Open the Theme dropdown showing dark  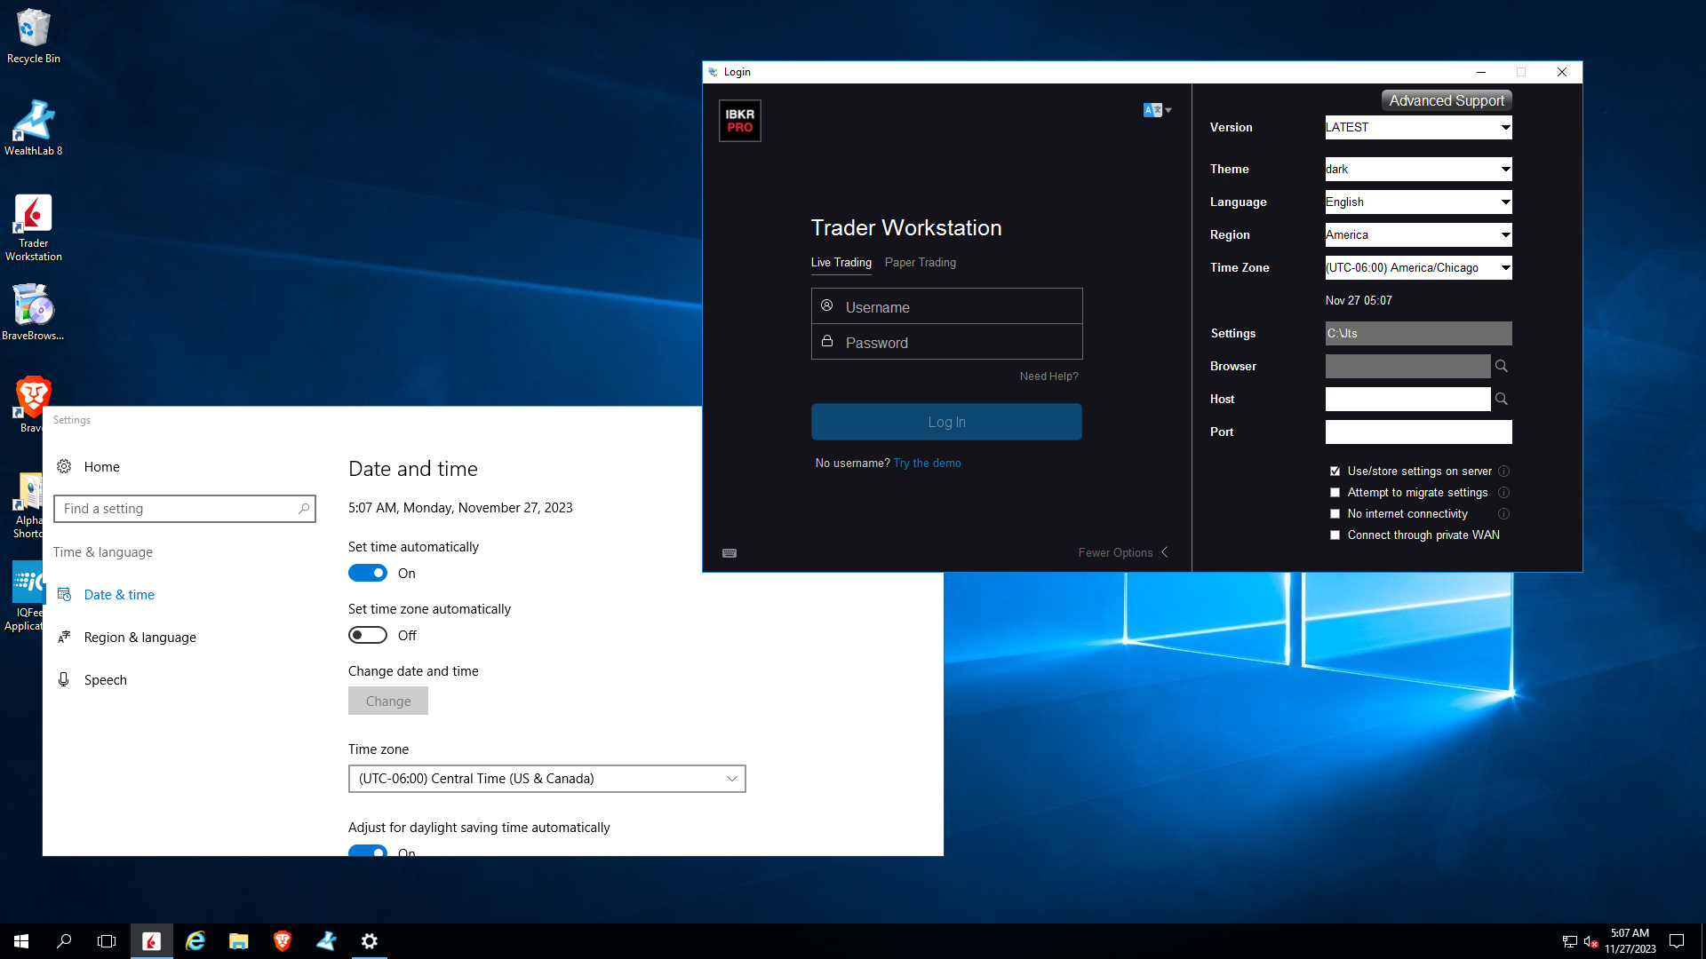[x=1418, y=169]
